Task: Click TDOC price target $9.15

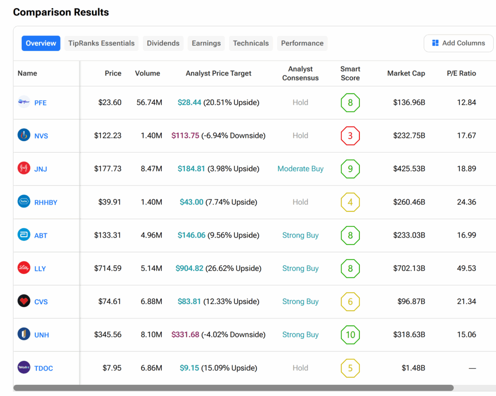Action: [189, 368]
